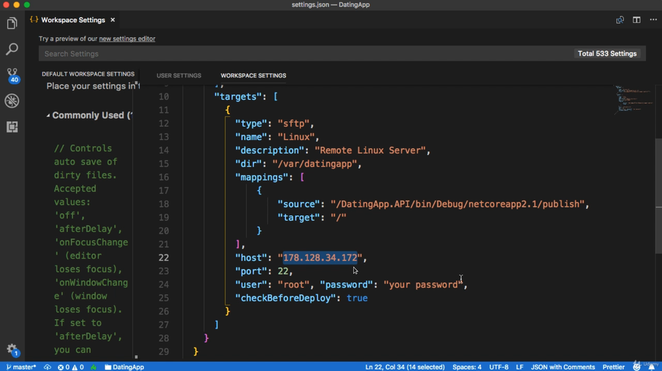This screenshot has height=371, width=662.
Task: Click the "targets" key on line 10
Action: pyautogui.click(x=238, y=97)
